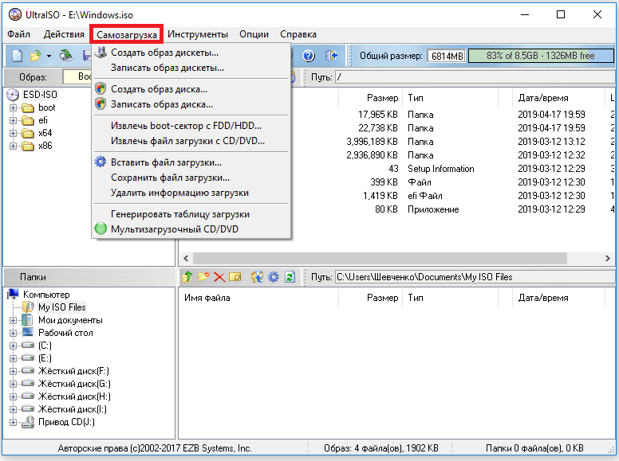This screenshot has width=619, height=461.
Task: Click the red X delete icon
Action: tap(219, 277)
